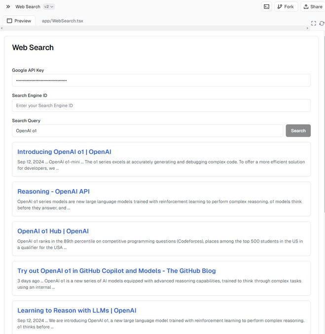Fork this Web Search project
Viewport: 325px width, 334px height.
pyautogui.click(x=286, y=6)
